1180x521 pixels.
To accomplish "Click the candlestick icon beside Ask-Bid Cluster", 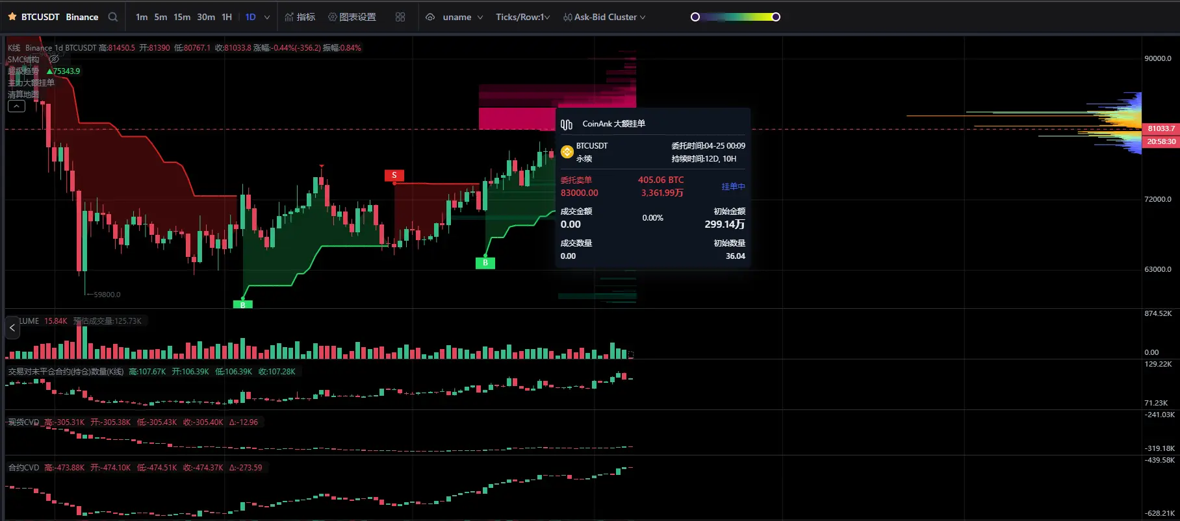I will point(567,17).
